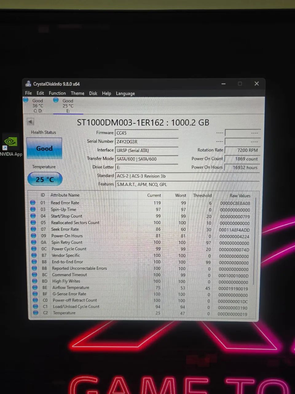The width and height of the screenshot is (295, 394).
Task: Click the Raw Values column header
Action: pyautogui.click(x=240, y=196)
